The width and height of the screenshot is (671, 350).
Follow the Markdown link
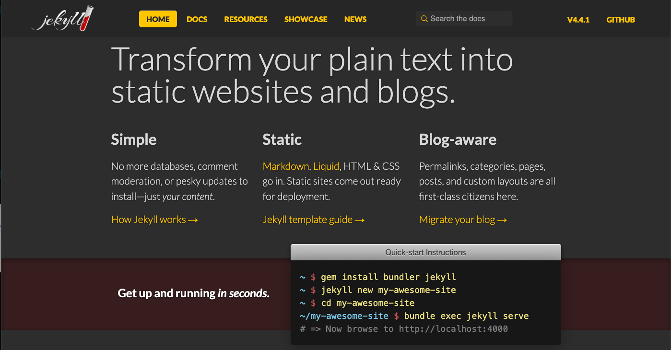coord(286,166)
